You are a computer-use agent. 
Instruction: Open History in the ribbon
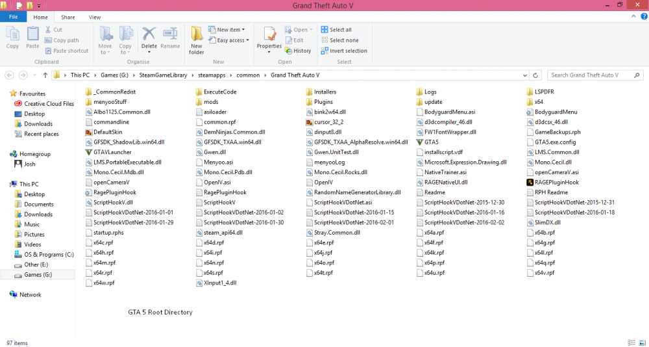pos(298,51)
